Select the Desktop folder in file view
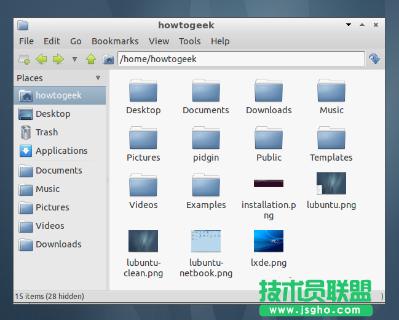This screenshot has height=320, width=399. [143, 97]
